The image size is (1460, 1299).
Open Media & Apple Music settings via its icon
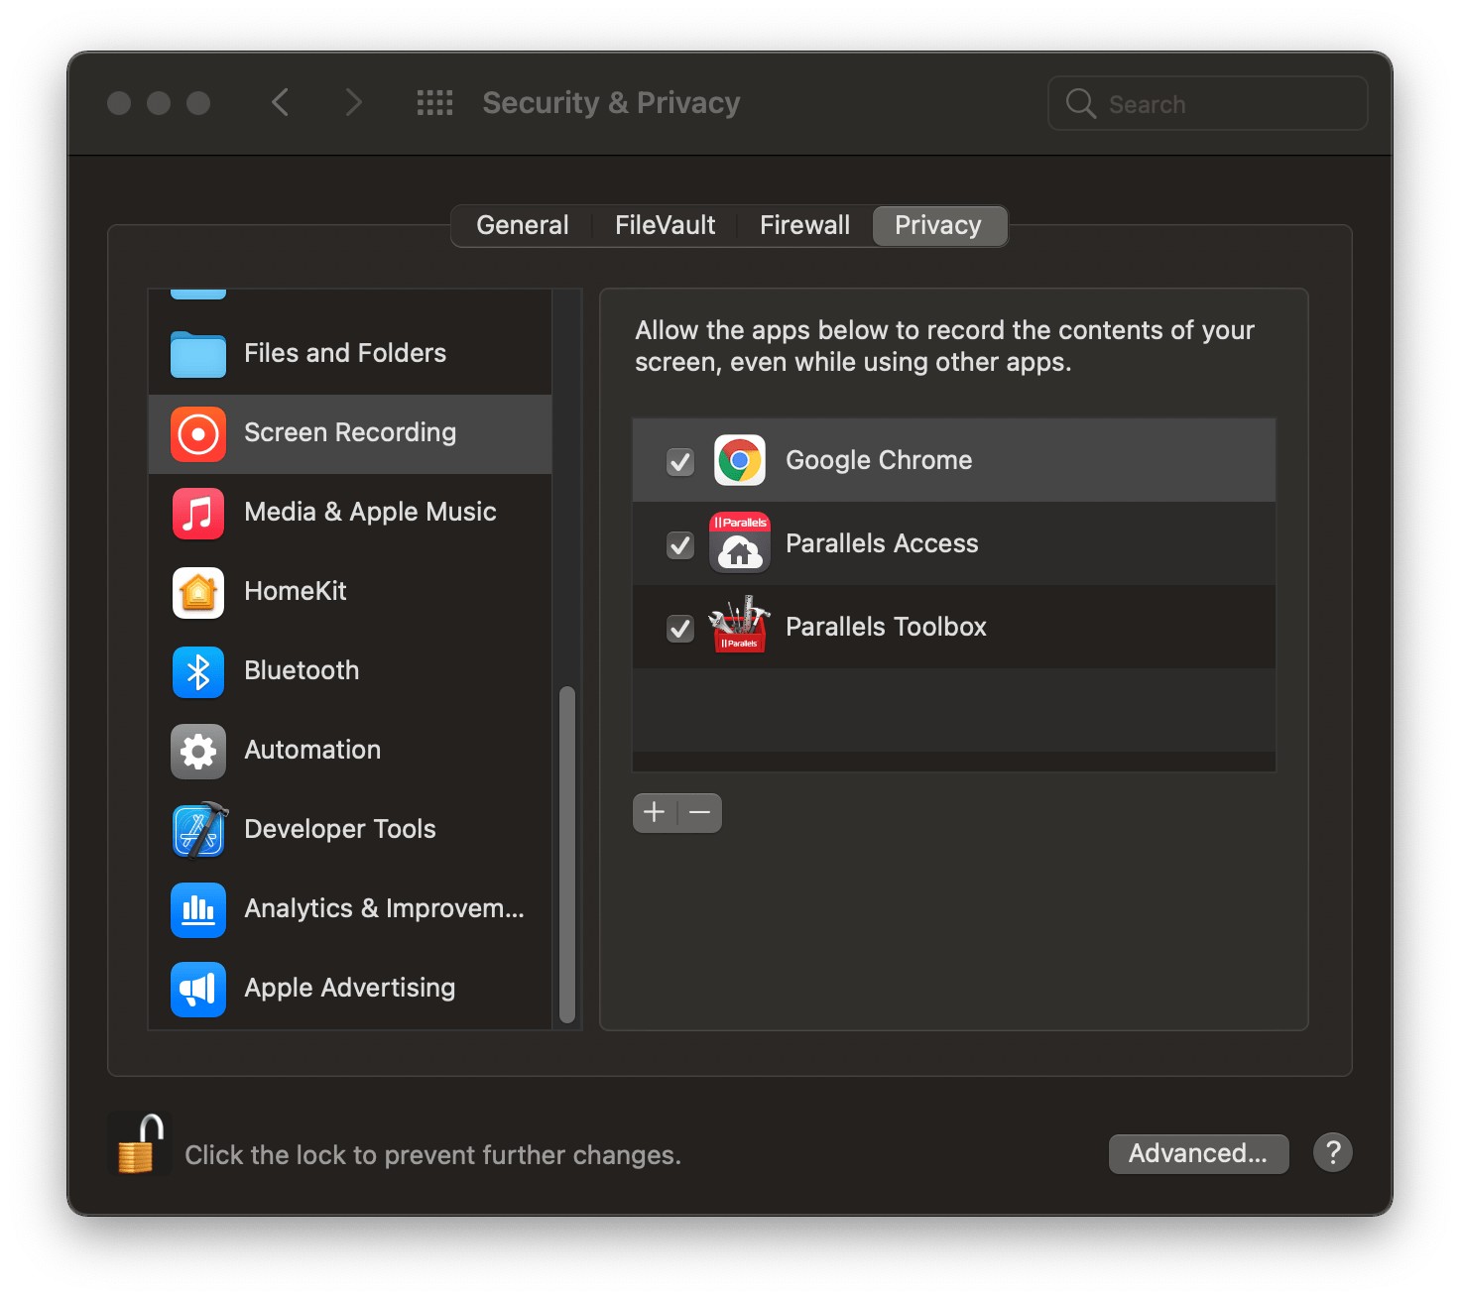197,513
